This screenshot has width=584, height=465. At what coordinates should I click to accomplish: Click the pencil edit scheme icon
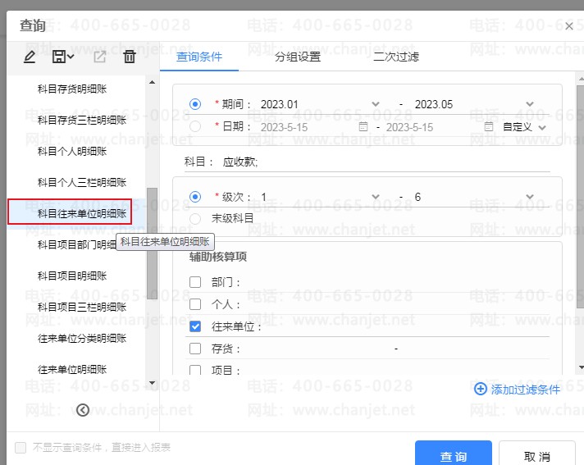point(30,57)
